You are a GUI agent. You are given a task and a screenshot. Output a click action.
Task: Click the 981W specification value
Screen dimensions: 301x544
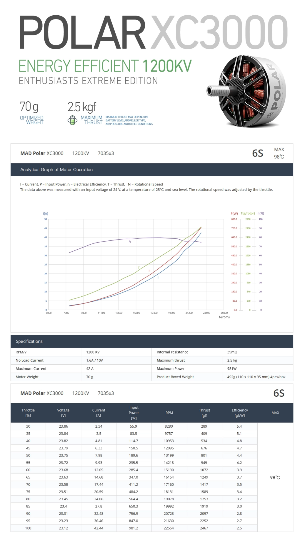(232, 369)
